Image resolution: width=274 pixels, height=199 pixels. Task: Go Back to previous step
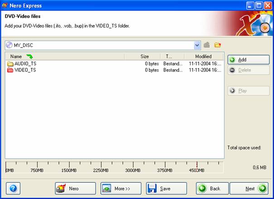(212, 188)
